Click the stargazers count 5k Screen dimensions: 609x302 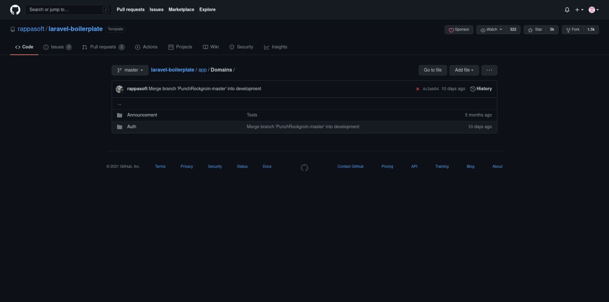pyautogui.click(x=552, y=29)
